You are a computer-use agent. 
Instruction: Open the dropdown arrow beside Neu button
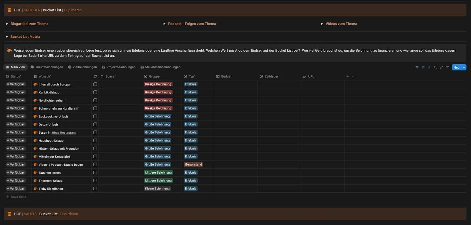464,67
